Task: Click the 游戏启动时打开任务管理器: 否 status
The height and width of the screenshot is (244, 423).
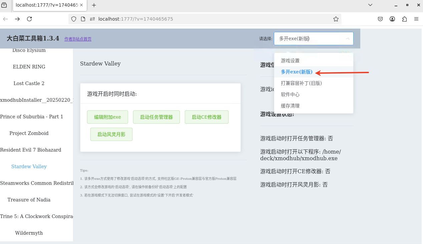Action: pos(297,138)
